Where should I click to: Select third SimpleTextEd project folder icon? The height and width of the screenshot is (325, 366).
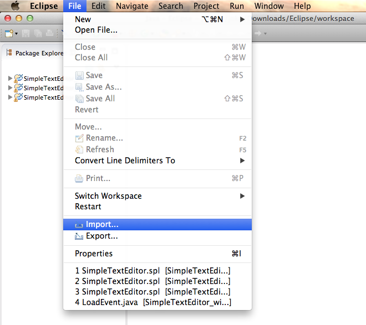click(x=18, y=97)
